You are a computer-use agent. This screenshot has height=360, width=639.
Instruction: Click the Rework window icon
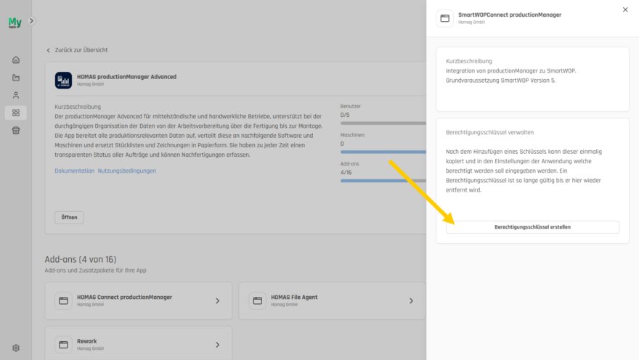(64, 345)
